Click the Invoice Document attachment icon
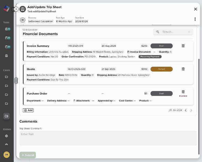This screenshot has width=202, height=162. coord(128,52)
